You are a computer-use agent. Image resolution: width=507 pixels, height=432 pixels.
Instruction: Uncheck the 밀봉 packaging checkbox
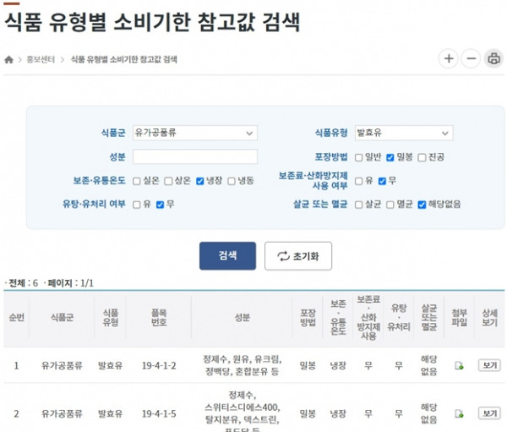point(390,157)
